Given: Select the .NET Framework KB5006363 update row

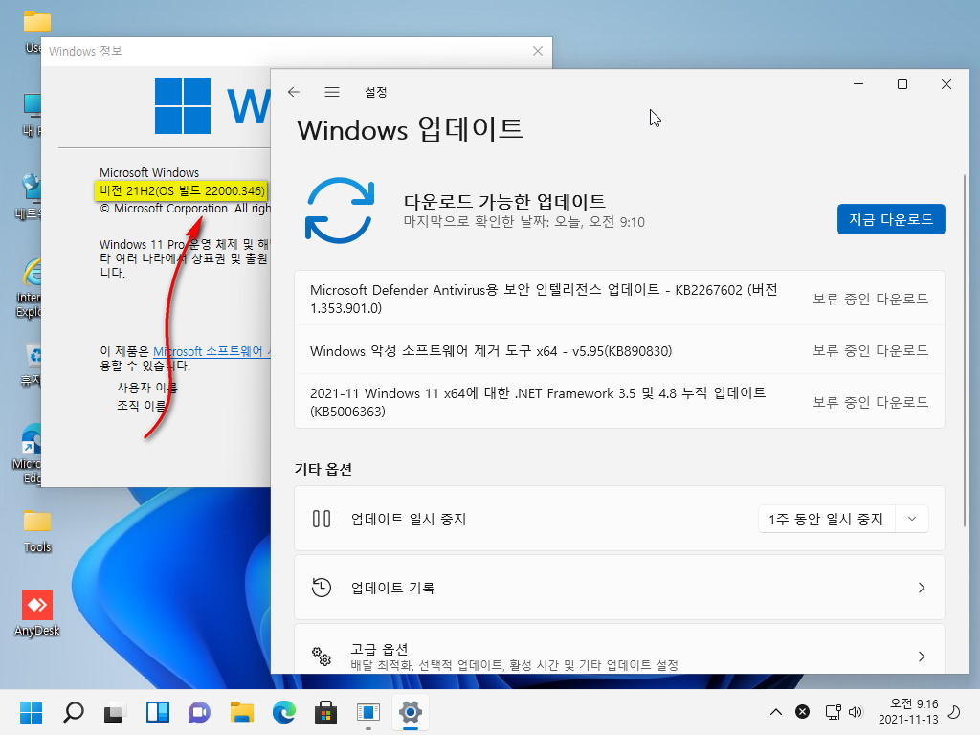Looking at the screenshot, I should [619, 402].
